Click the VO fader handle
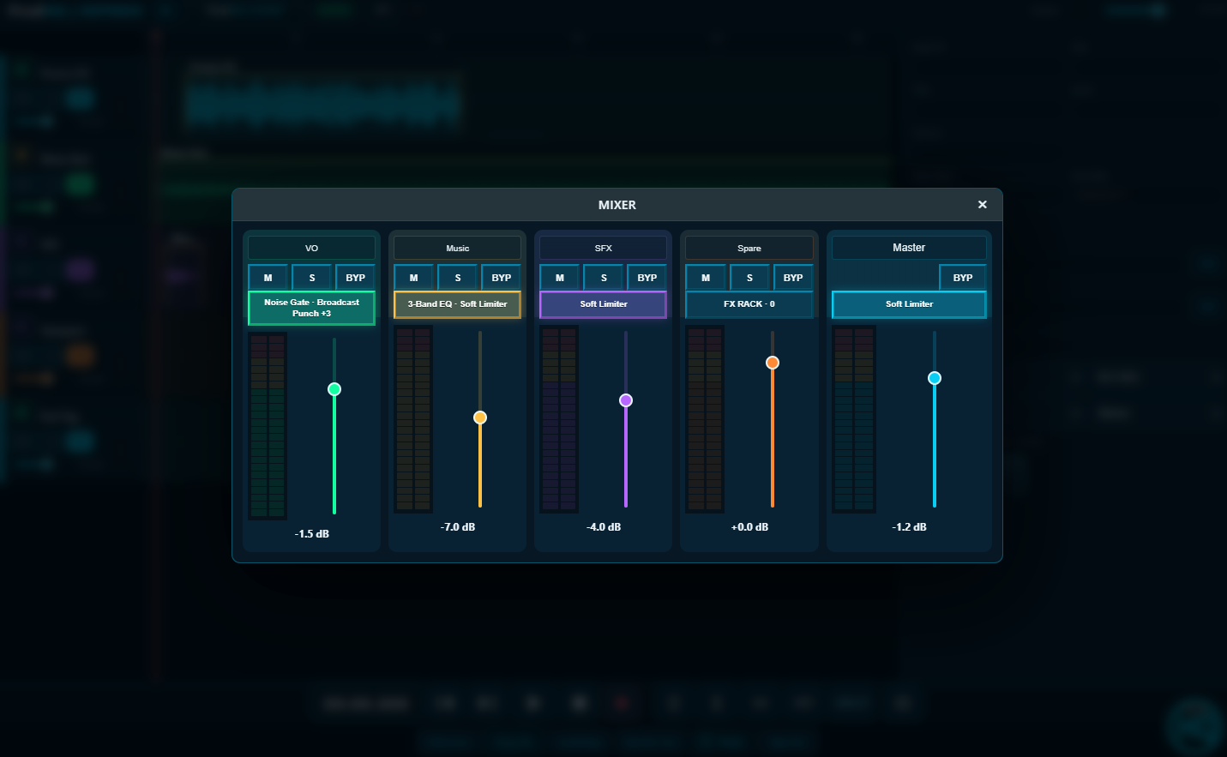 pyautogui.click(x=334, y=389)
